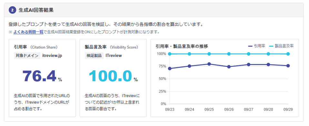Click the 09/25 x-axis label

209,110
